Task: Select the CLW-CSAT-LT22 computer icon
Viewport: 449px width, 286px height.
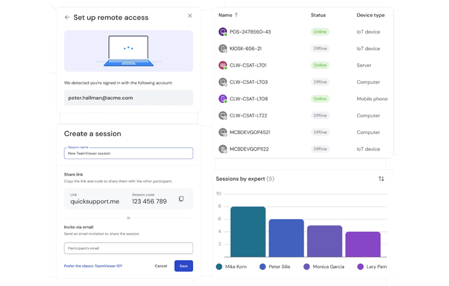Action: 223,115
